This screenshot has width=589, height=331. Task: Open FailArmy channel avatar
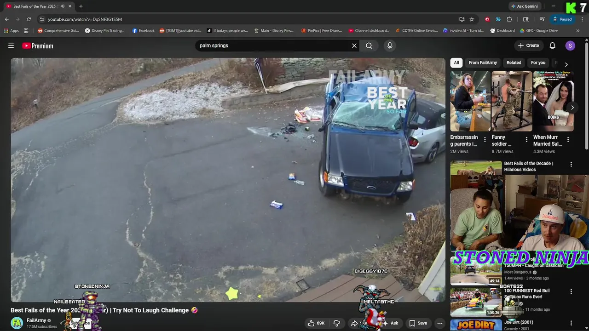click(x=17, y=323)
